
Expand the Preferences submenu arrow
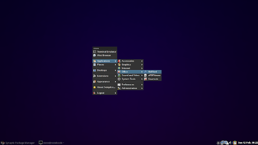pos(142,85)
